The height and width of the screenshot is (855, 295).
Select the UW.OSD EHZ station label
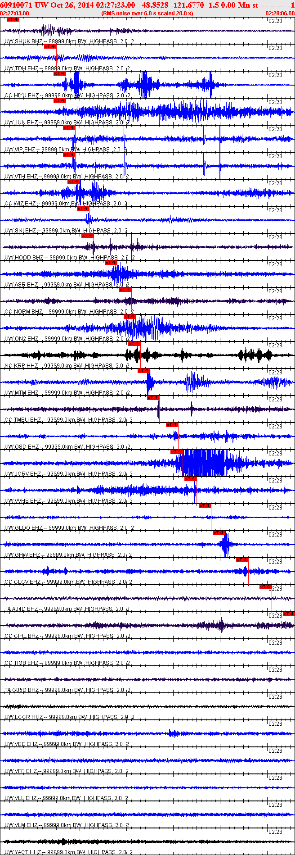pos(22,447)
